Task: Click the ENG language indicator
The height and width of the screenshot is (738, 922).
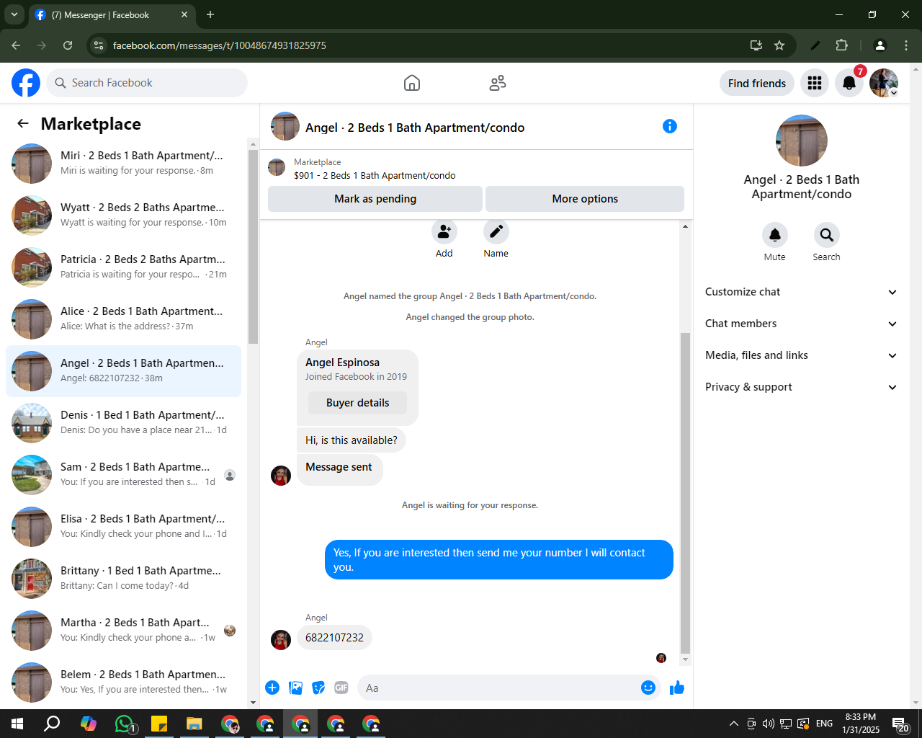Action: click(x=825, y=724)
